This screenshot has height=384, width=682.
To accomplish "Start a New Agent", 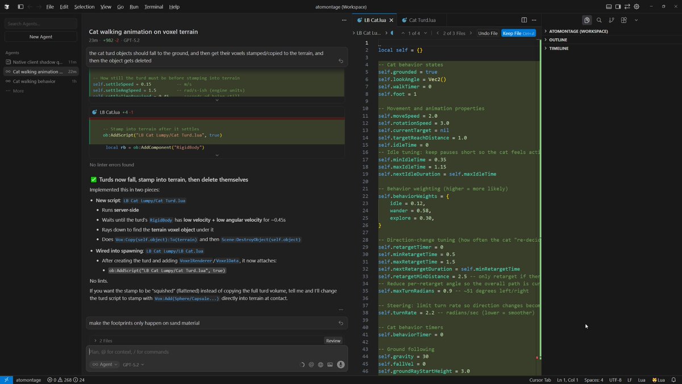I will [41, 36].
